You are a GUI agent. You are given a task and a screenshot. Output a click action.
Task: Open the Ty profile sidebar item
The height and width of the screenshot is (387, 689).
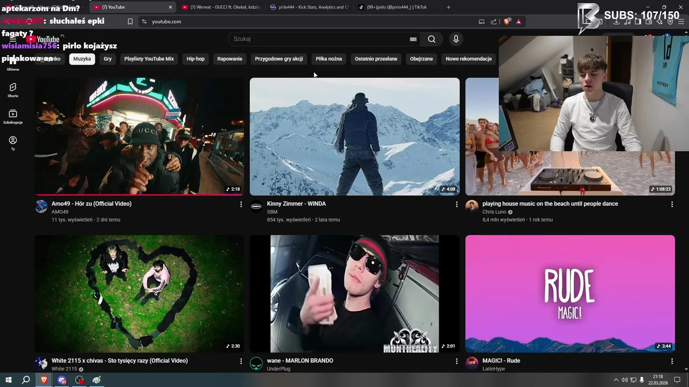tap(13, 143)
